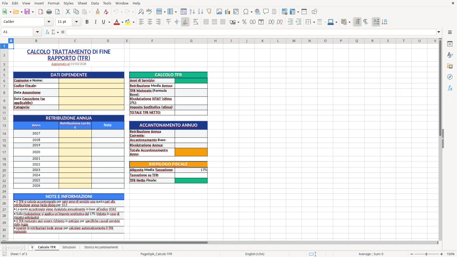Switch to the Istruzioni sheet tab
The height and width of the screenshot is (257, 457).
[69, 247]
